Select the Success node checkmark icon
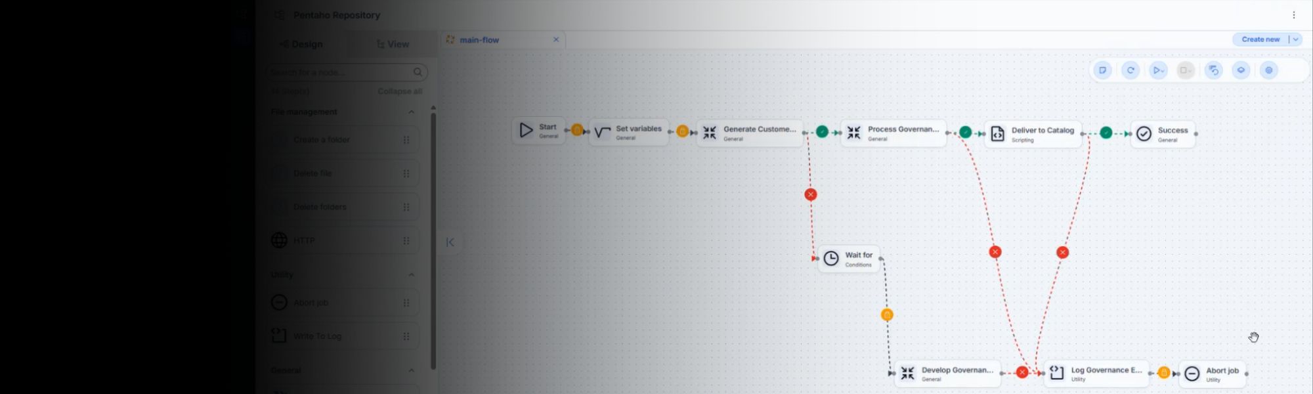The height and width of the screenshot is (394, 1313). (x=1144, y=134)
